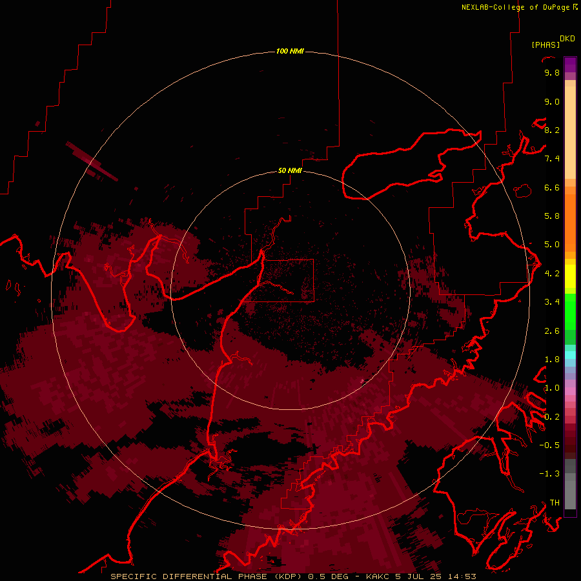Click the 0.2 value on the color scale
The image size is (581, 581).
coord(552,417)
